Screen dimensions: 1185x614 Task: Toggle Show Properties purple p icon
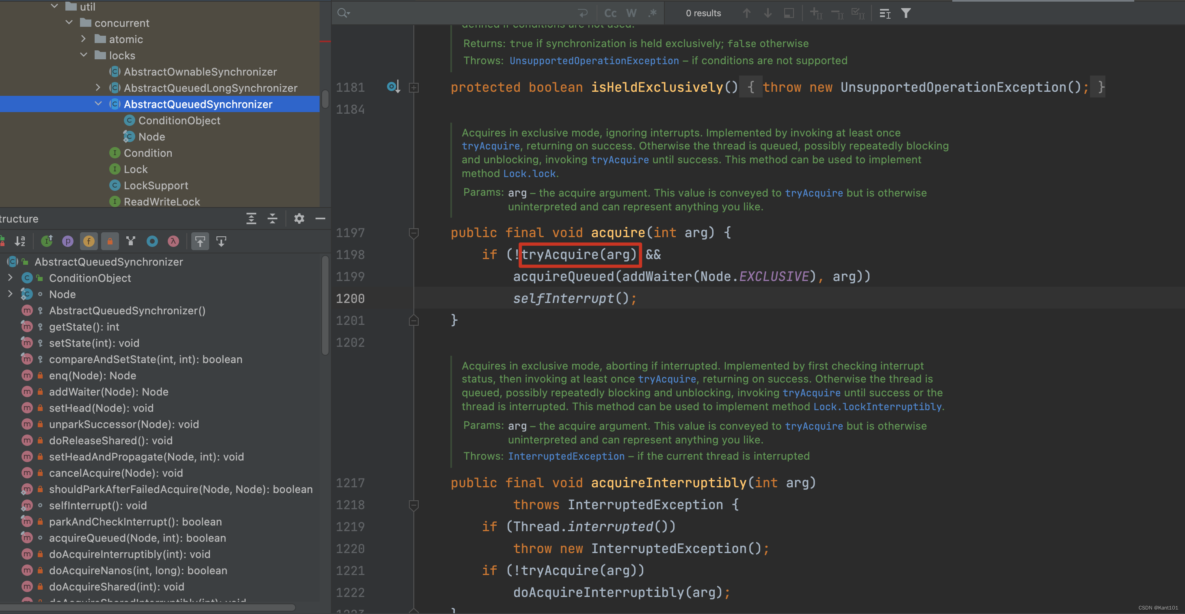tap(68, 241)
